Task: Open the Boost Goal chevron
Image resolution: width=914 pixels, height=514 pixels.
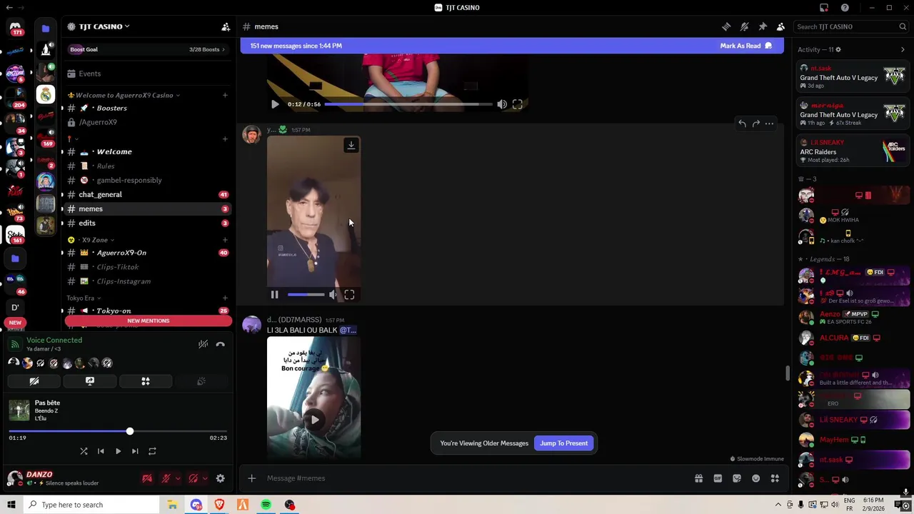Action: pos(223,49)
